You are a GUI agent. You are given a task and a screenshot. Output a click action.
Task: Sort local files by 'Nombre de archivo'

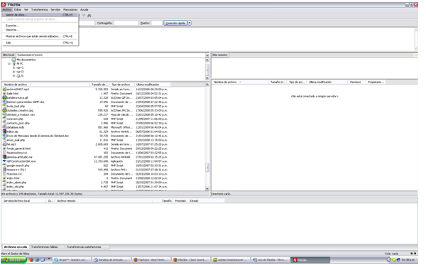tap(45, 85)
